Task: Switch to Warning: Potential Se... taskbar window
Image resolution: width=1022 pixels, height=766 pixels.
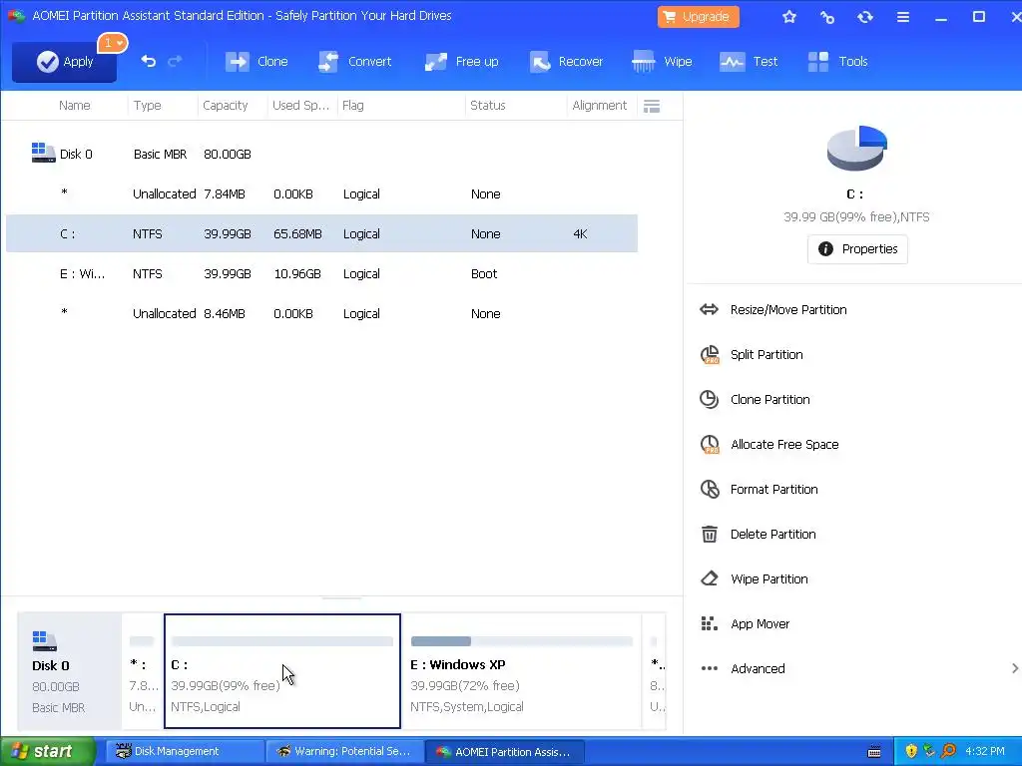Action: click(344, 752)
